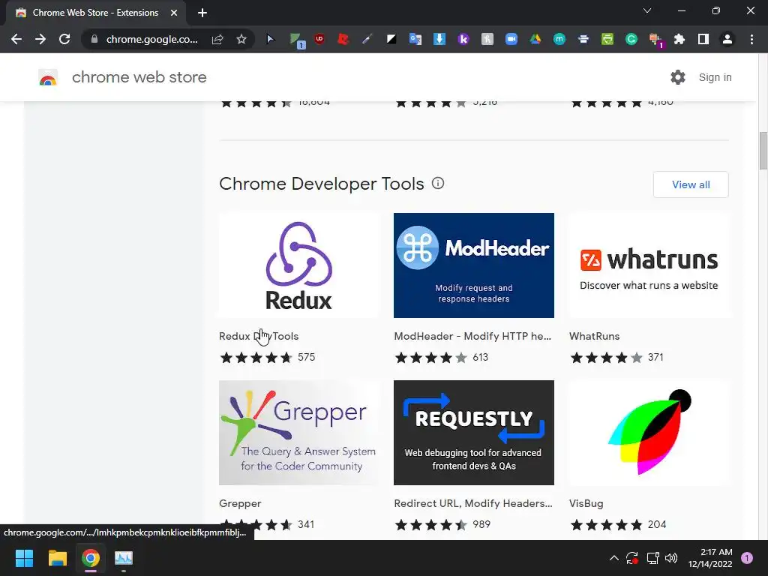Click the Redux logo thumbnail
This screenshot has width=768, height=576.
[298, 265]
